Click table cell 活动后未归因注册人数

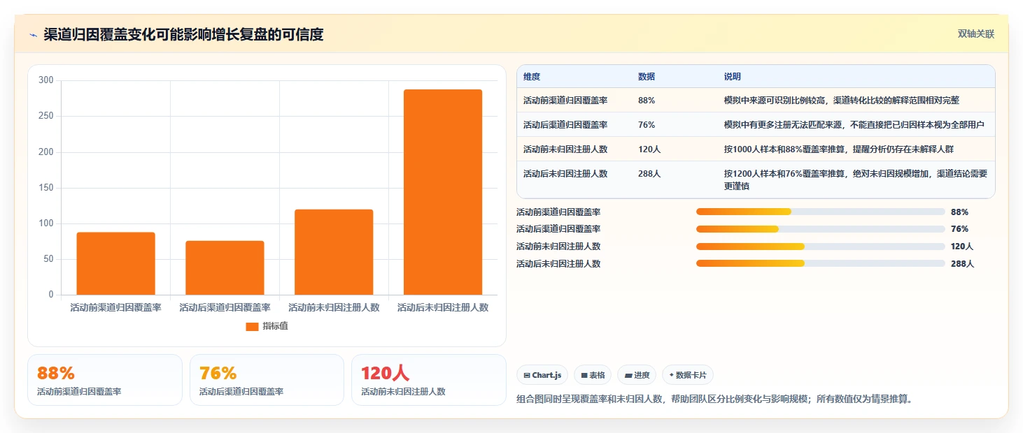click(x=565, y=174)
